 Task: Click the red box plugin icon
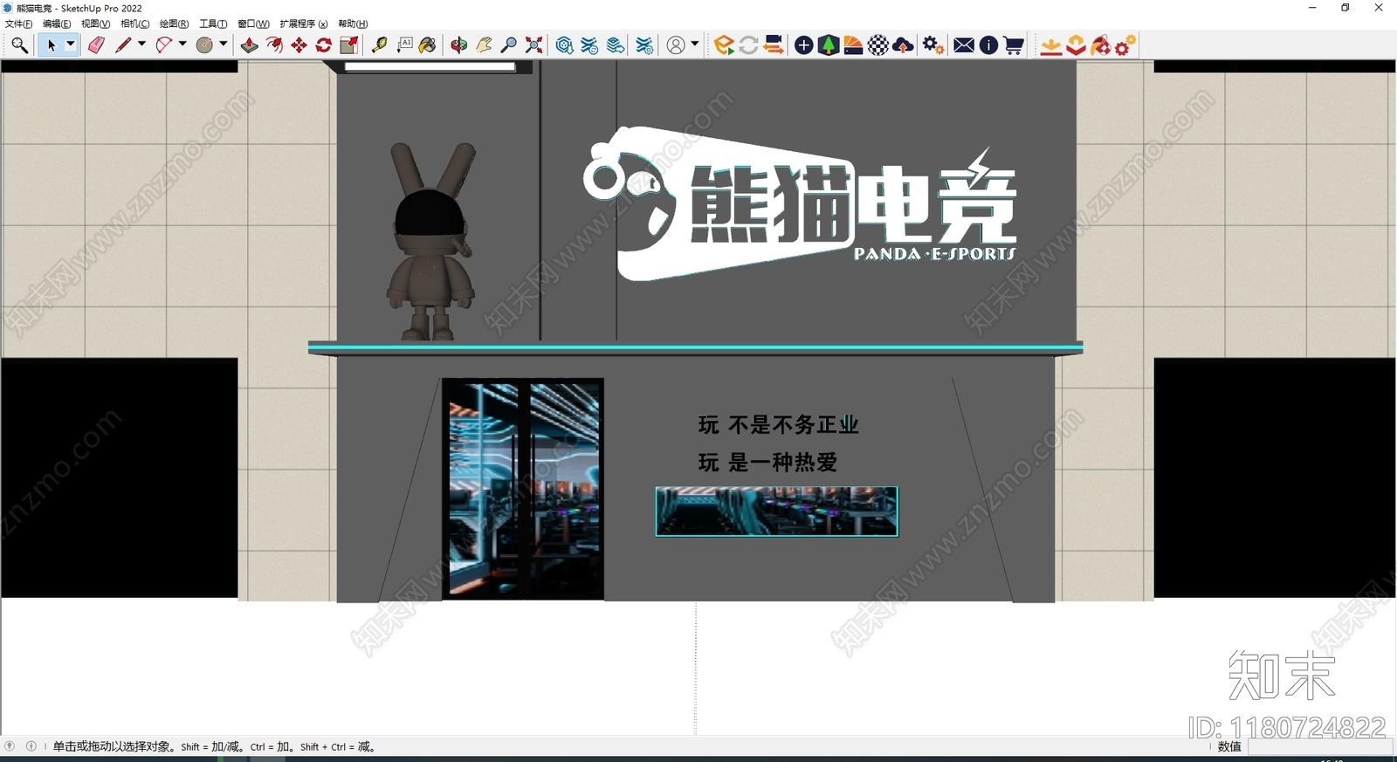tap(1077, 45)
